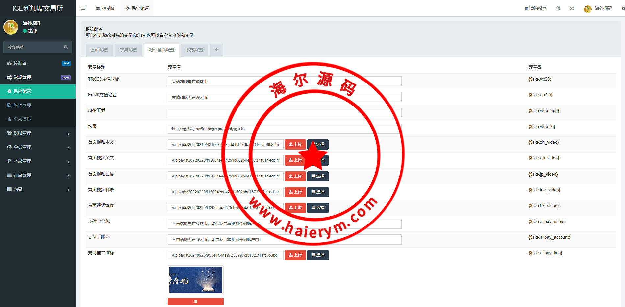625x307 pixels.
Task: Open 附件管理 in the sidebar
Action: [22, 106]
